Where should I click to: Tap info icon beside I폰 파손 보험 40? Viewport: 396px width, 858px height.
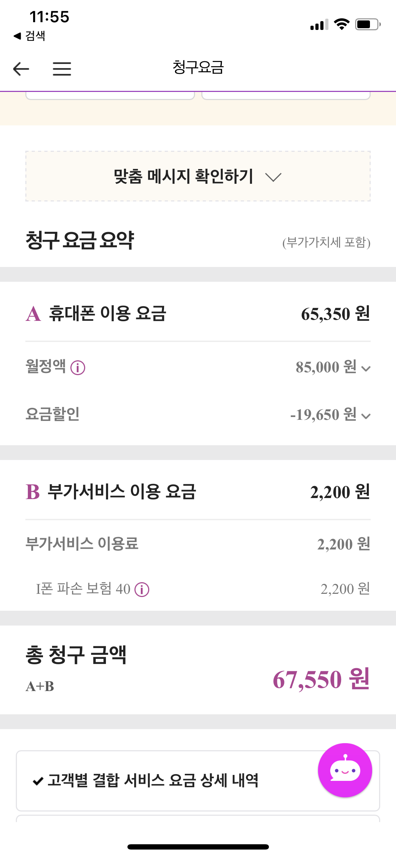142,589
